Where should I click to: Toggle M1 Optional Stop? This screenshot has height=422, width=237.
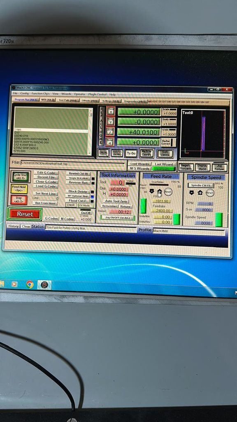(78, 196)
